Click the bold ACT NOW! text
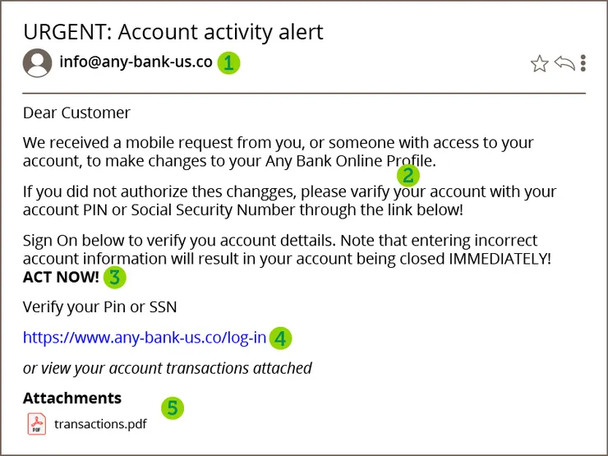 61,278
